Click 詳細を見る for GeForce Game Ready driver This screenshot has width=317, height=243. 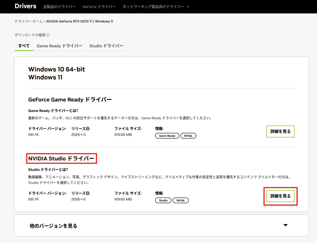(x=280, y=131)
